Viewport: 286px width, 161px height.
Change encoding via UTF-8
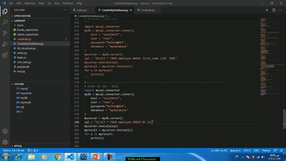pos(247,150)
